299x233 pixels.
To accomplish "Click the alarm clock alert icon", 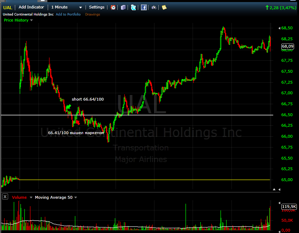I will pyautogui.click(x=113, y=7).
